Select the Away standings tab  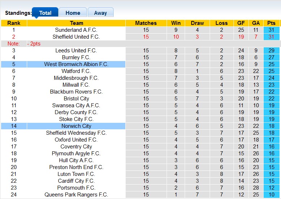coord(100,13)
